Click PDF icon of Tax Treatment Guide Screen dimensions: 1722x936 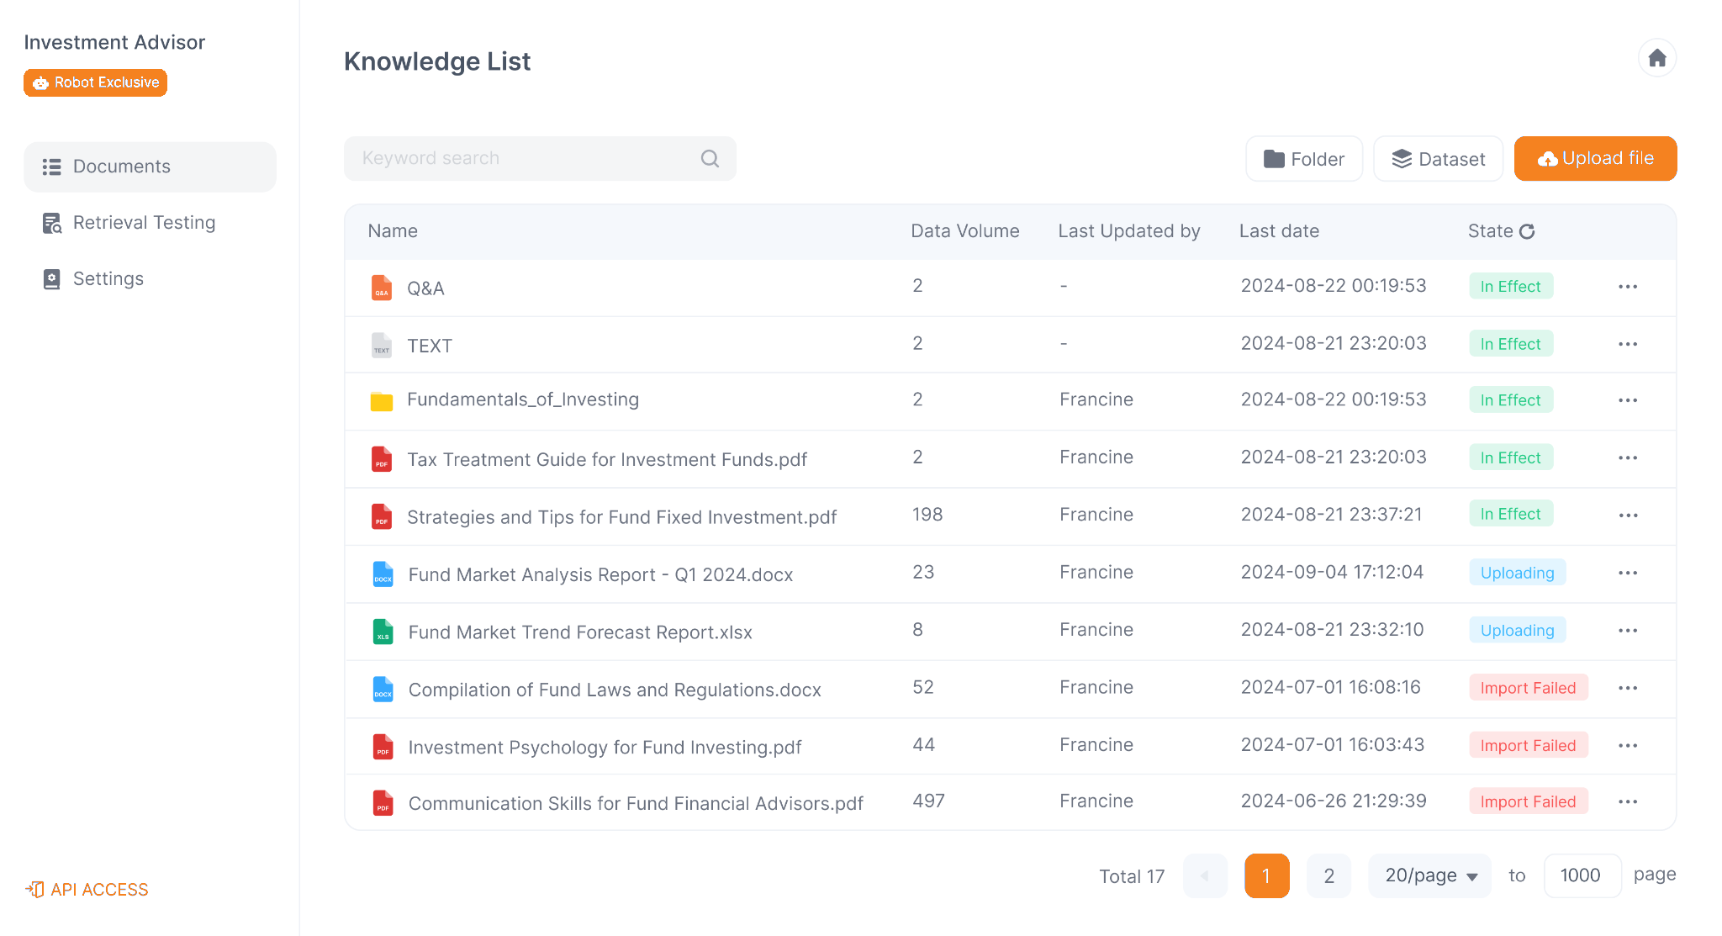(x=382, y=459)
